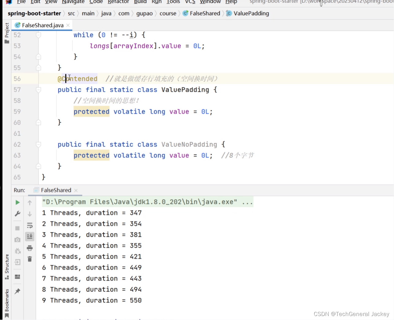Click the camera Dump Threads icon
Screen dimensions: 394x320
pyautogui.click(x=17, y=240)
